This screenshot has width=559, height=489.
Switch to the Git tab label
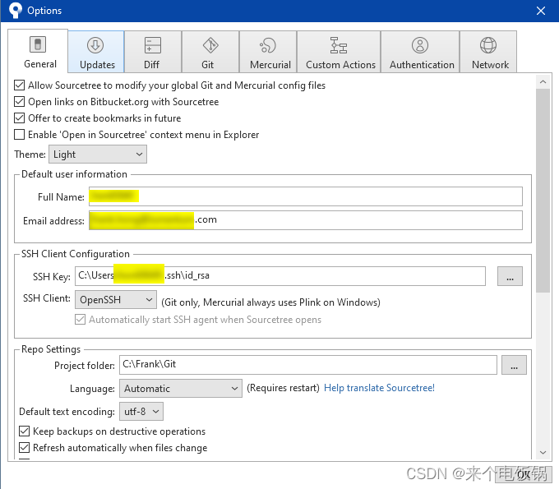pyautogui.click(x=207, y=65)
